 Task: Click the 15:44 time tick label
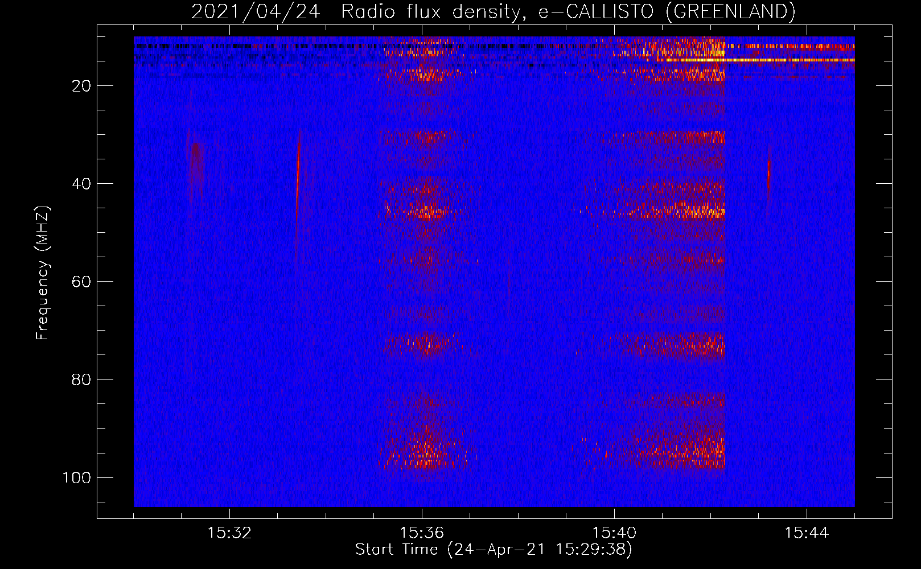pos(807,533)
